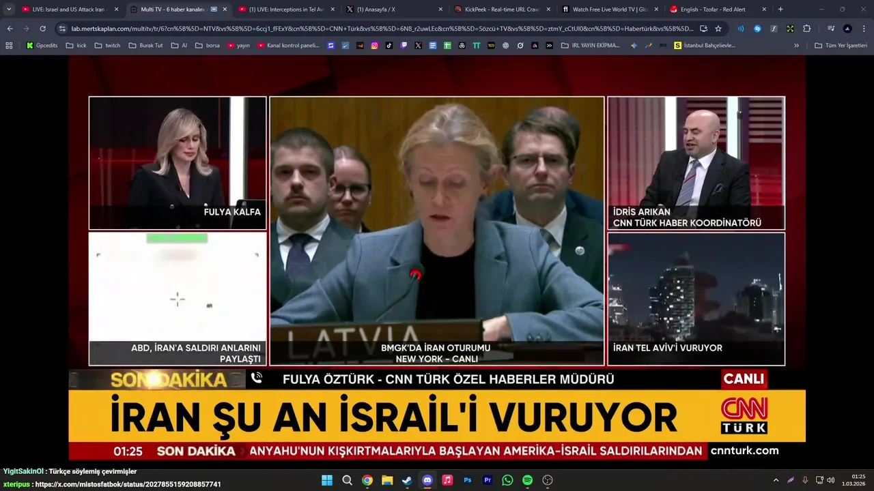The width and height of the screenshot is (874, 491).
Task: Click the ABD, İran'a saldırı anlarını video panel
Action: tap(178, 299)
